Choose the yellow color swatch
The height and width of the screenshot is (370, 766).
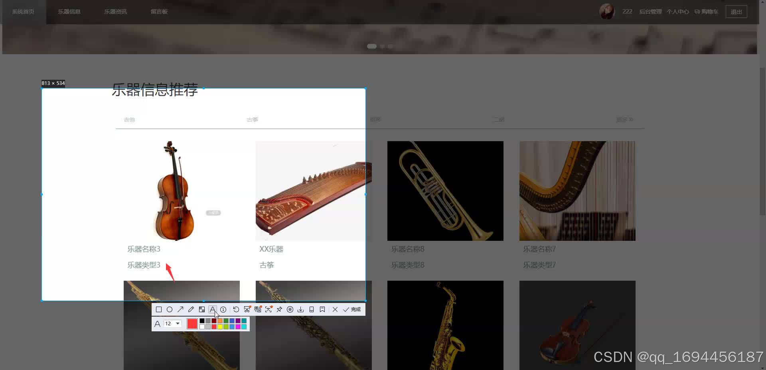(x=220, y=327)
